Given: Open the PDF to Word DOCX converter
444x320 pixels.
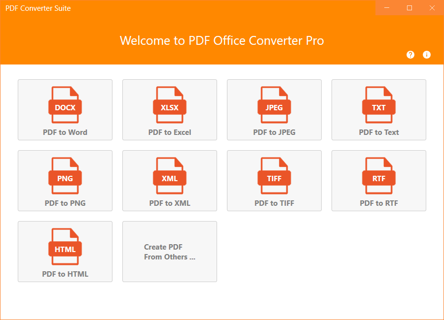Looking at the screenshot, I should pos(65,104).
